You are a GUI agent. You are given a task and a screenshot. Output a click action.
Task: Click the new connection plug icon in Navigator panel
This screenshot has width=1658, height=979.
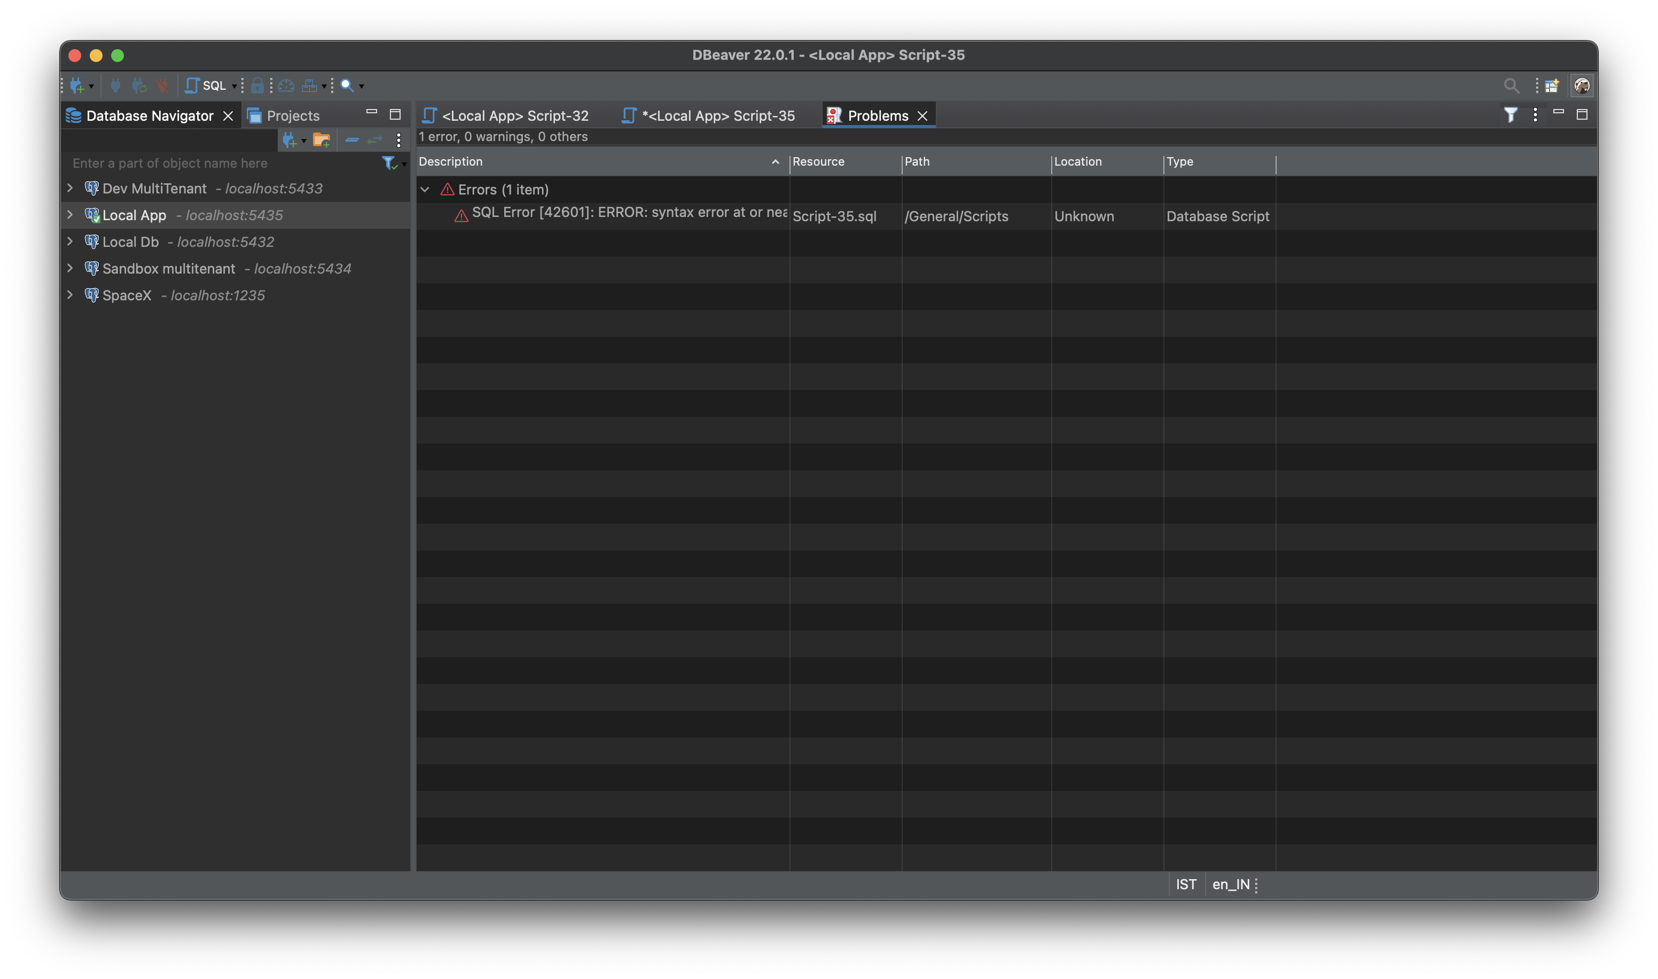pos(290,140)
